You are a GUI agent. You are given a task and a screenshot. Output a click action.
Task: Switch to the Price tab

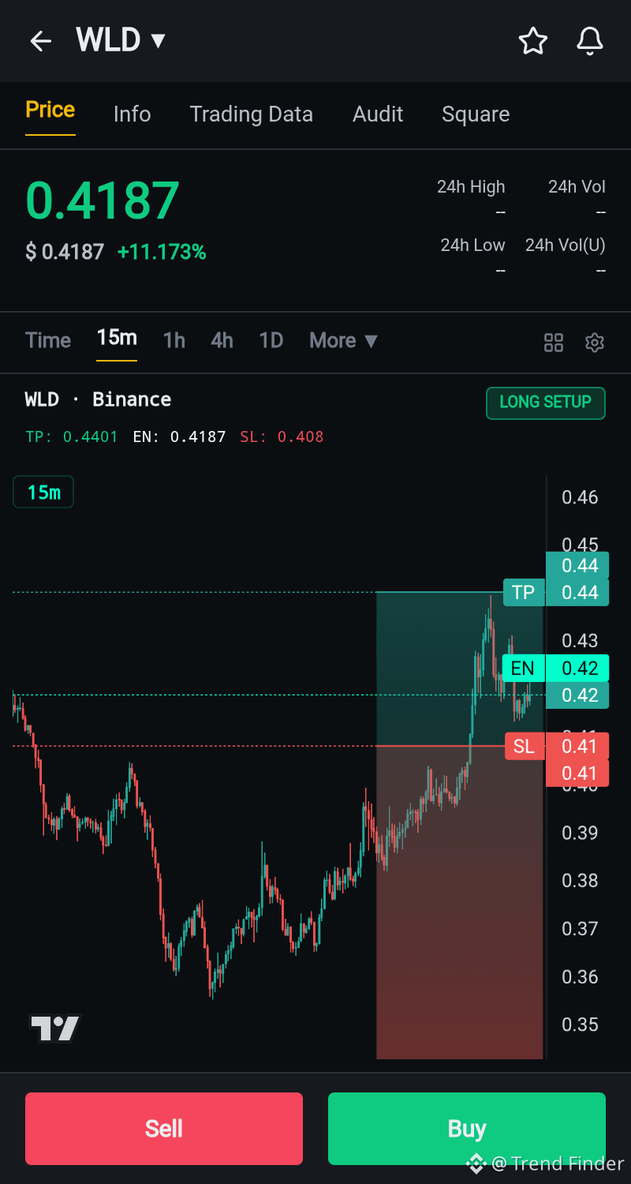50,110
